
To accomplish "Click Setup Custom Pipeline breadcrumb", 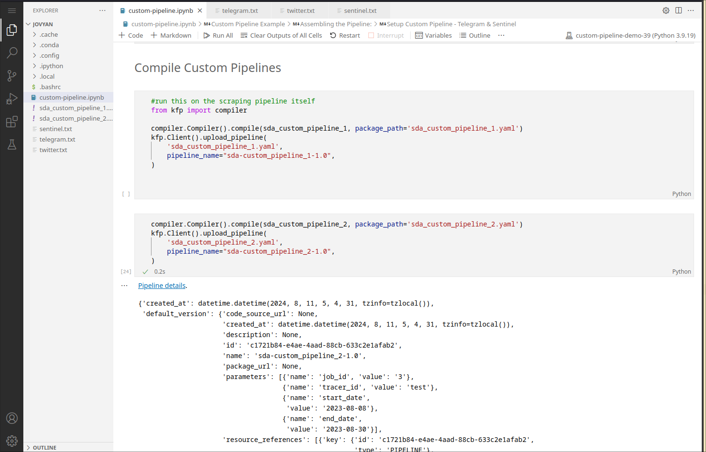I will pyautogui.click(x=448, y=24).
